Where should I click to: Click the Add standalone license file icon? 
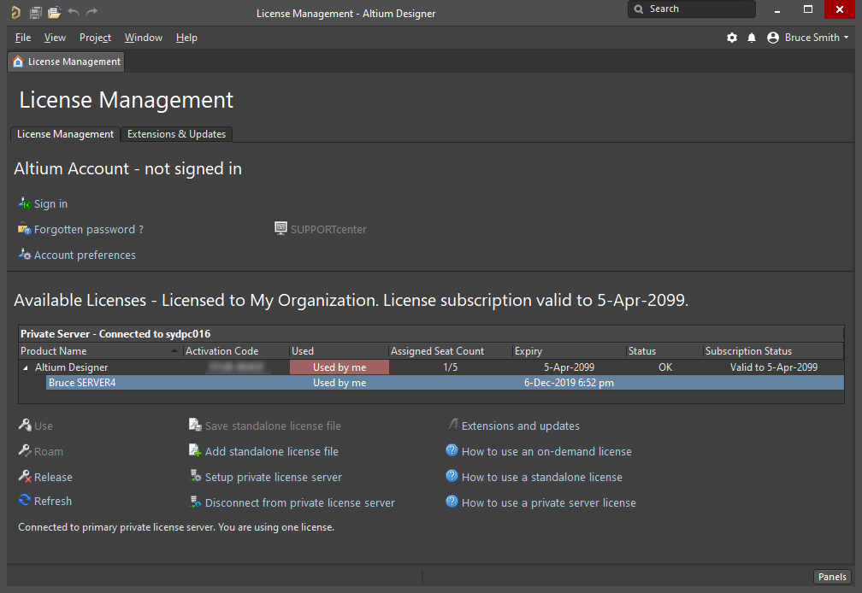(x=196, y=451)
